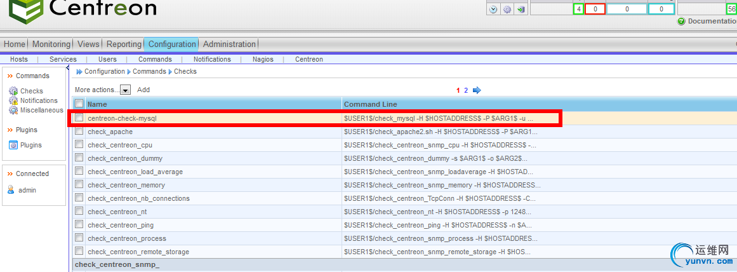
Task: Check the check_centreon_nt row checkbox
Action: [x=79, y=211]
